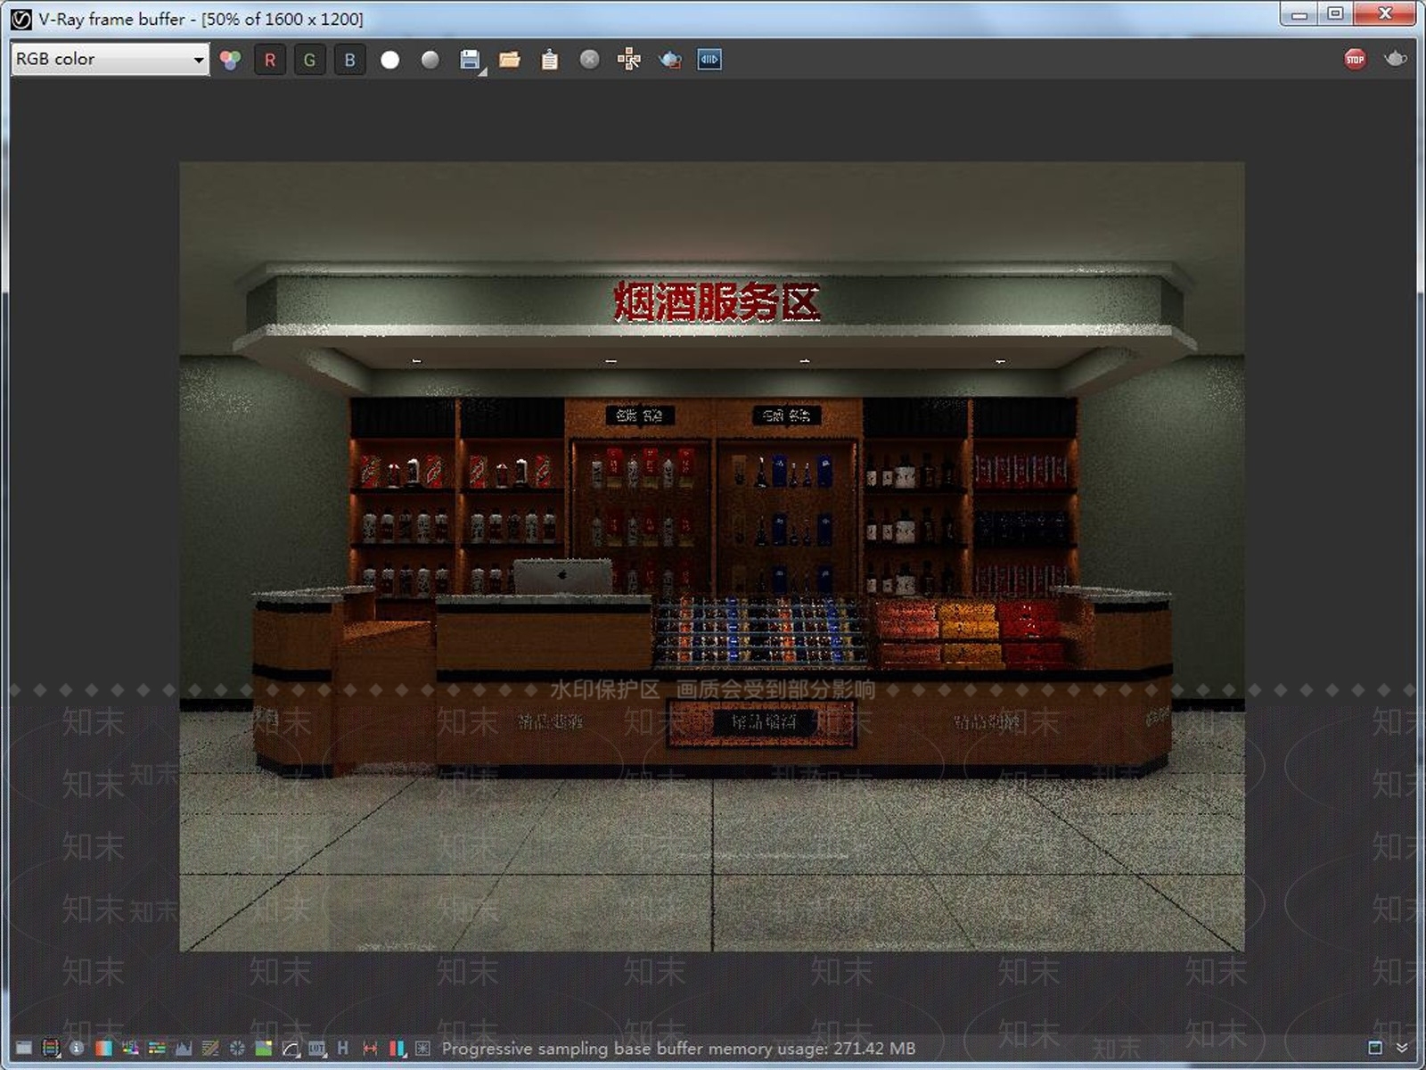Select the progressive sampling memory usage text
Screen dimensions: 1426x1070
coord(678,1049)
